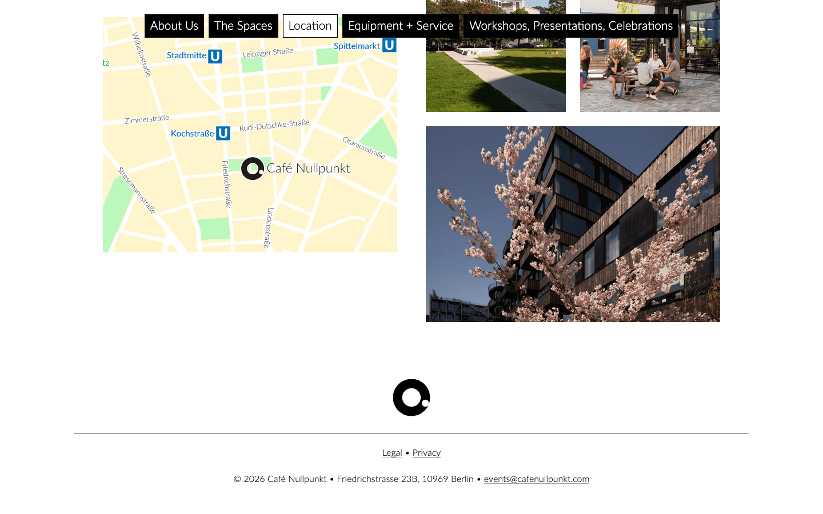
Task: Open the Equipment + Service page
Action: pyautogui.click(x=400, y=26)
